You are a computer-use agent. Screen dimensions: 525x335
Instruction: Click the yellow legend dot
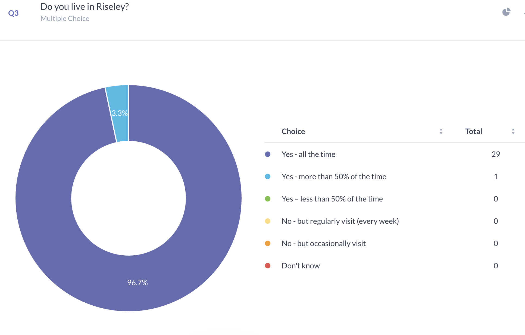point(268,221)
